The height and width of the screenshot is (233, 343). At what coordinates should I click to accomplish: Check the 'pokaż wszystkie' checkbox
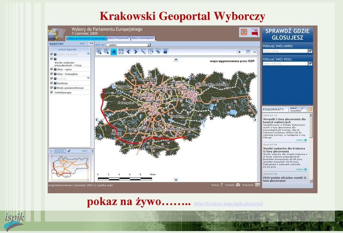(303, 109)
